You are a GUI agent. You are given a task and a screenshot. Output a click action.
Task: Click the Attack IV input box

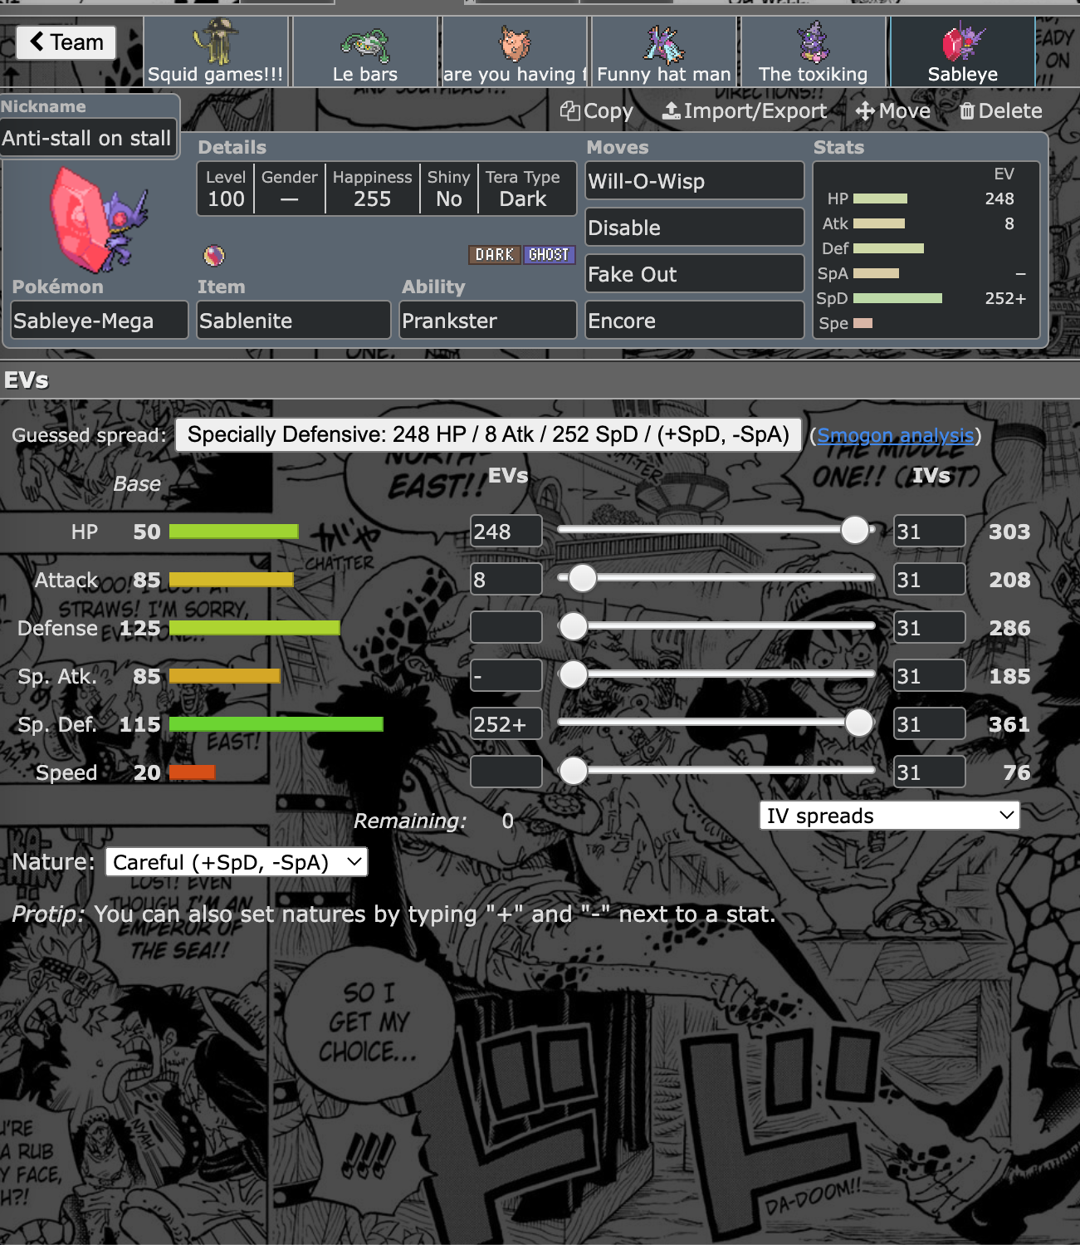930,580
